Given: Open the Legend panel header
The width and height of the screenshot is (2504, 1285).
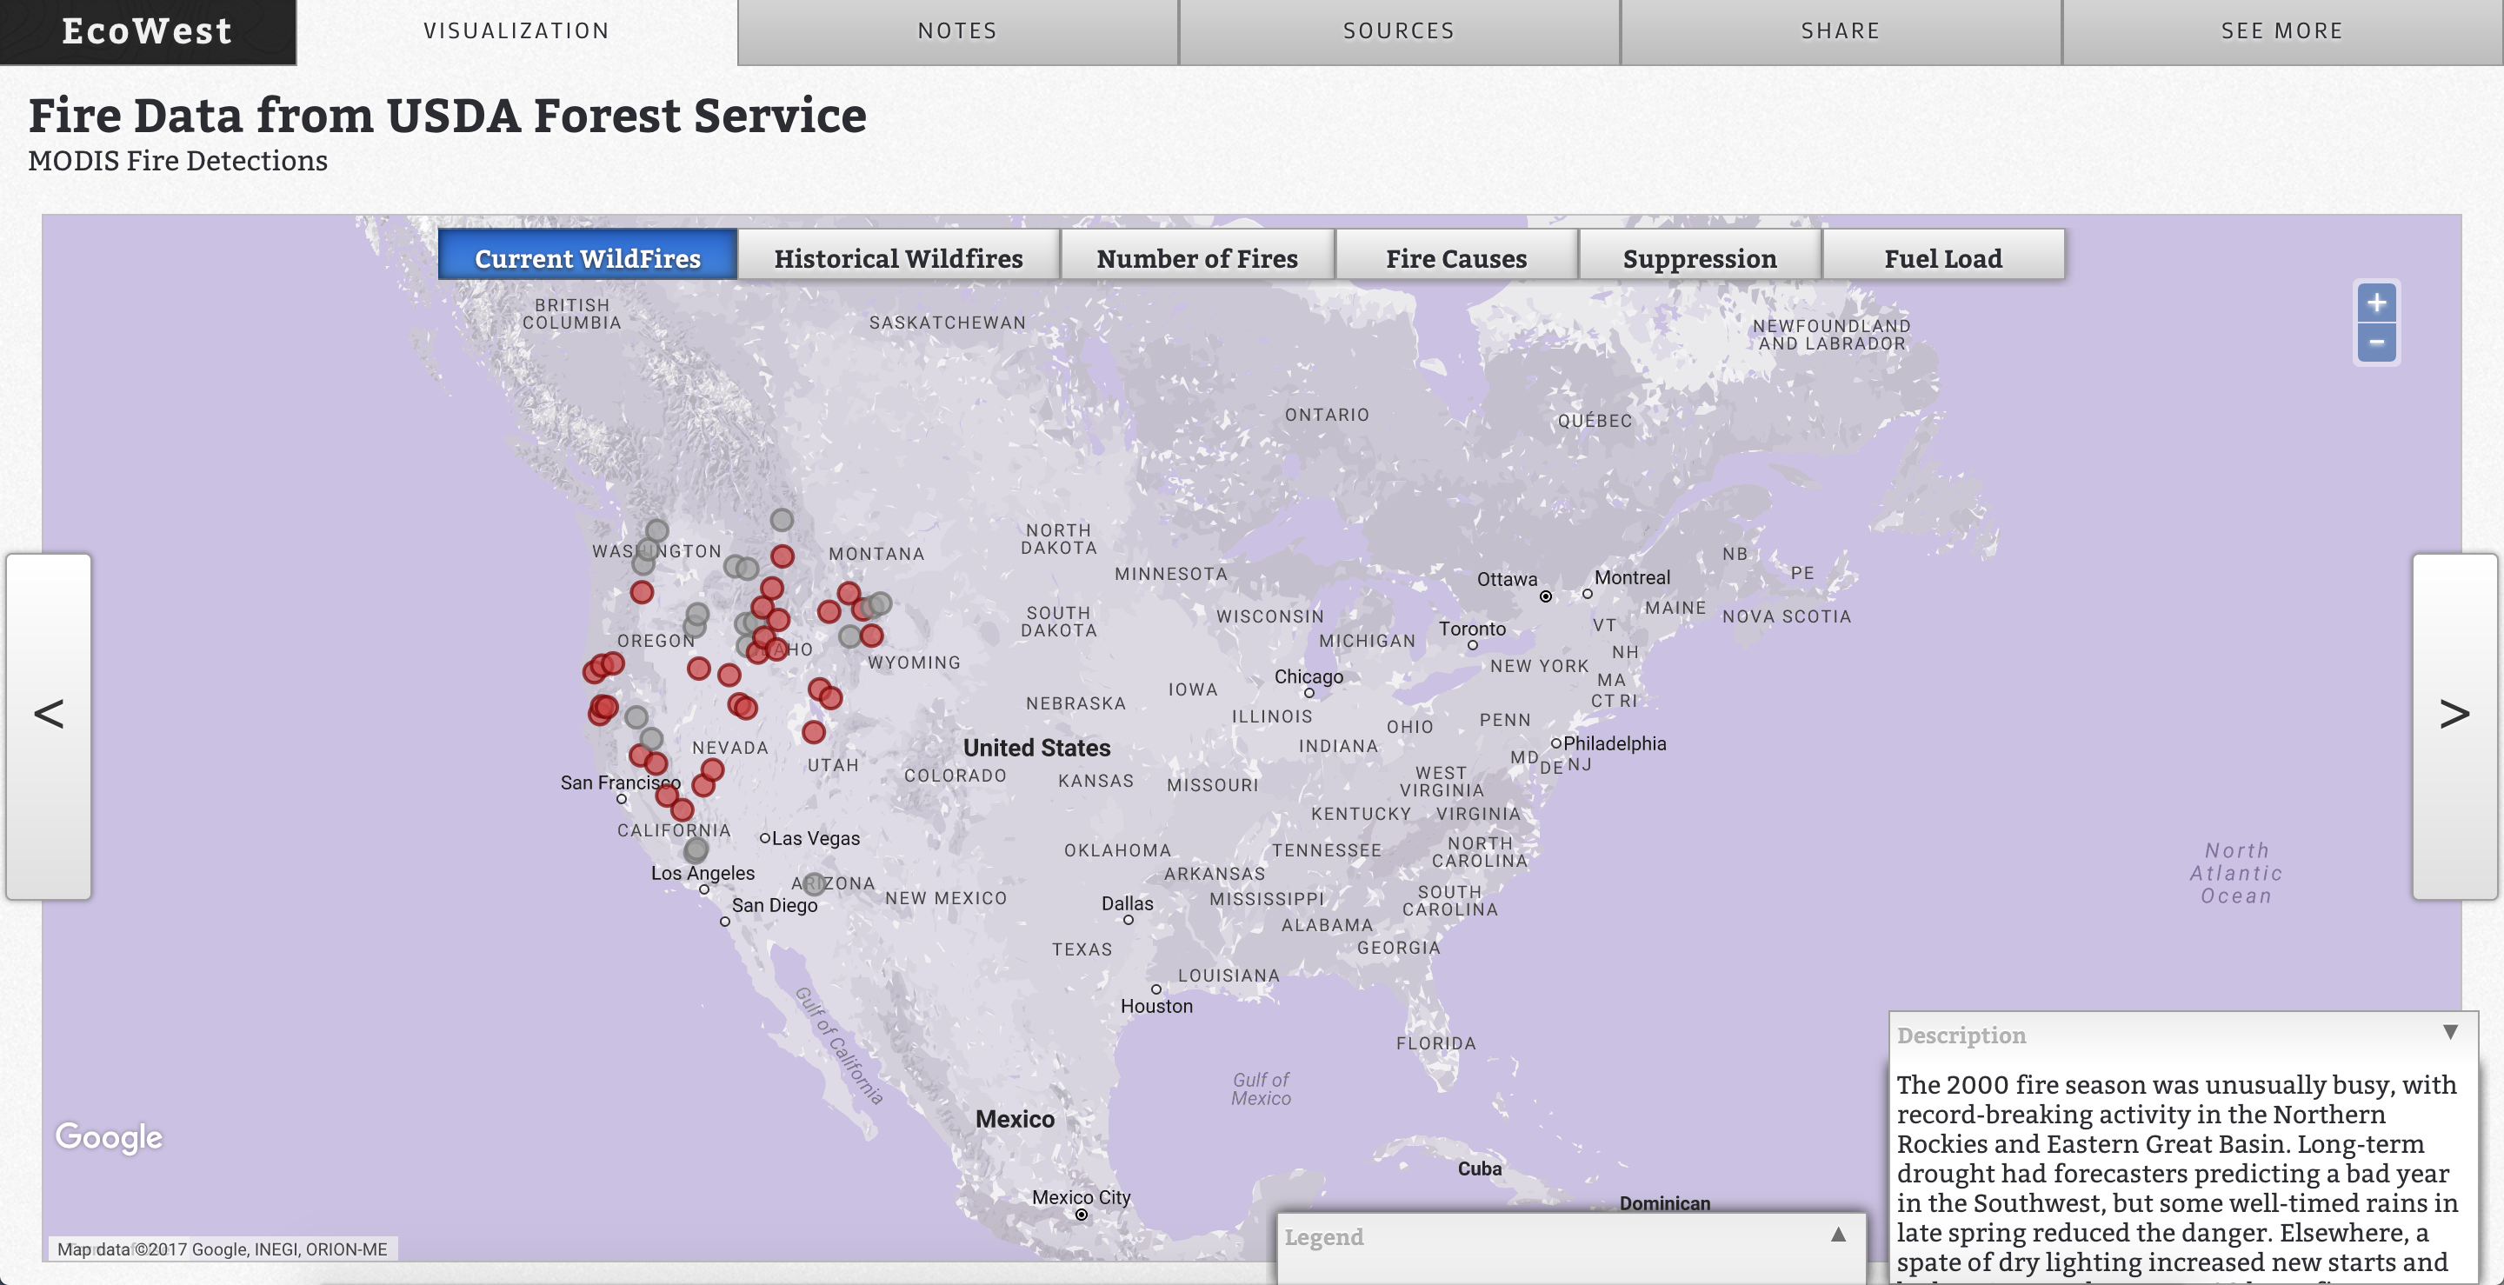Looking at the screenshot, I should pos(1324,1237).
